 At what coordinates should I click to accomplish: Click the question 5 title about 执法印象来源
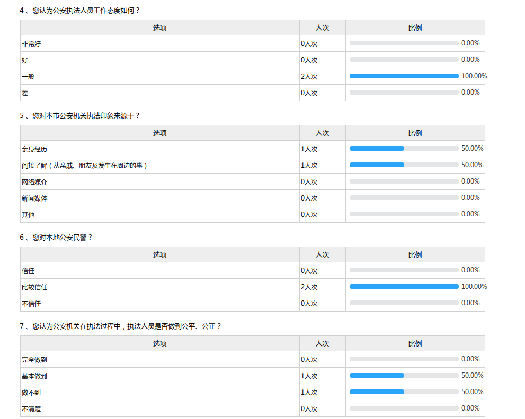(x=80, y=115)
